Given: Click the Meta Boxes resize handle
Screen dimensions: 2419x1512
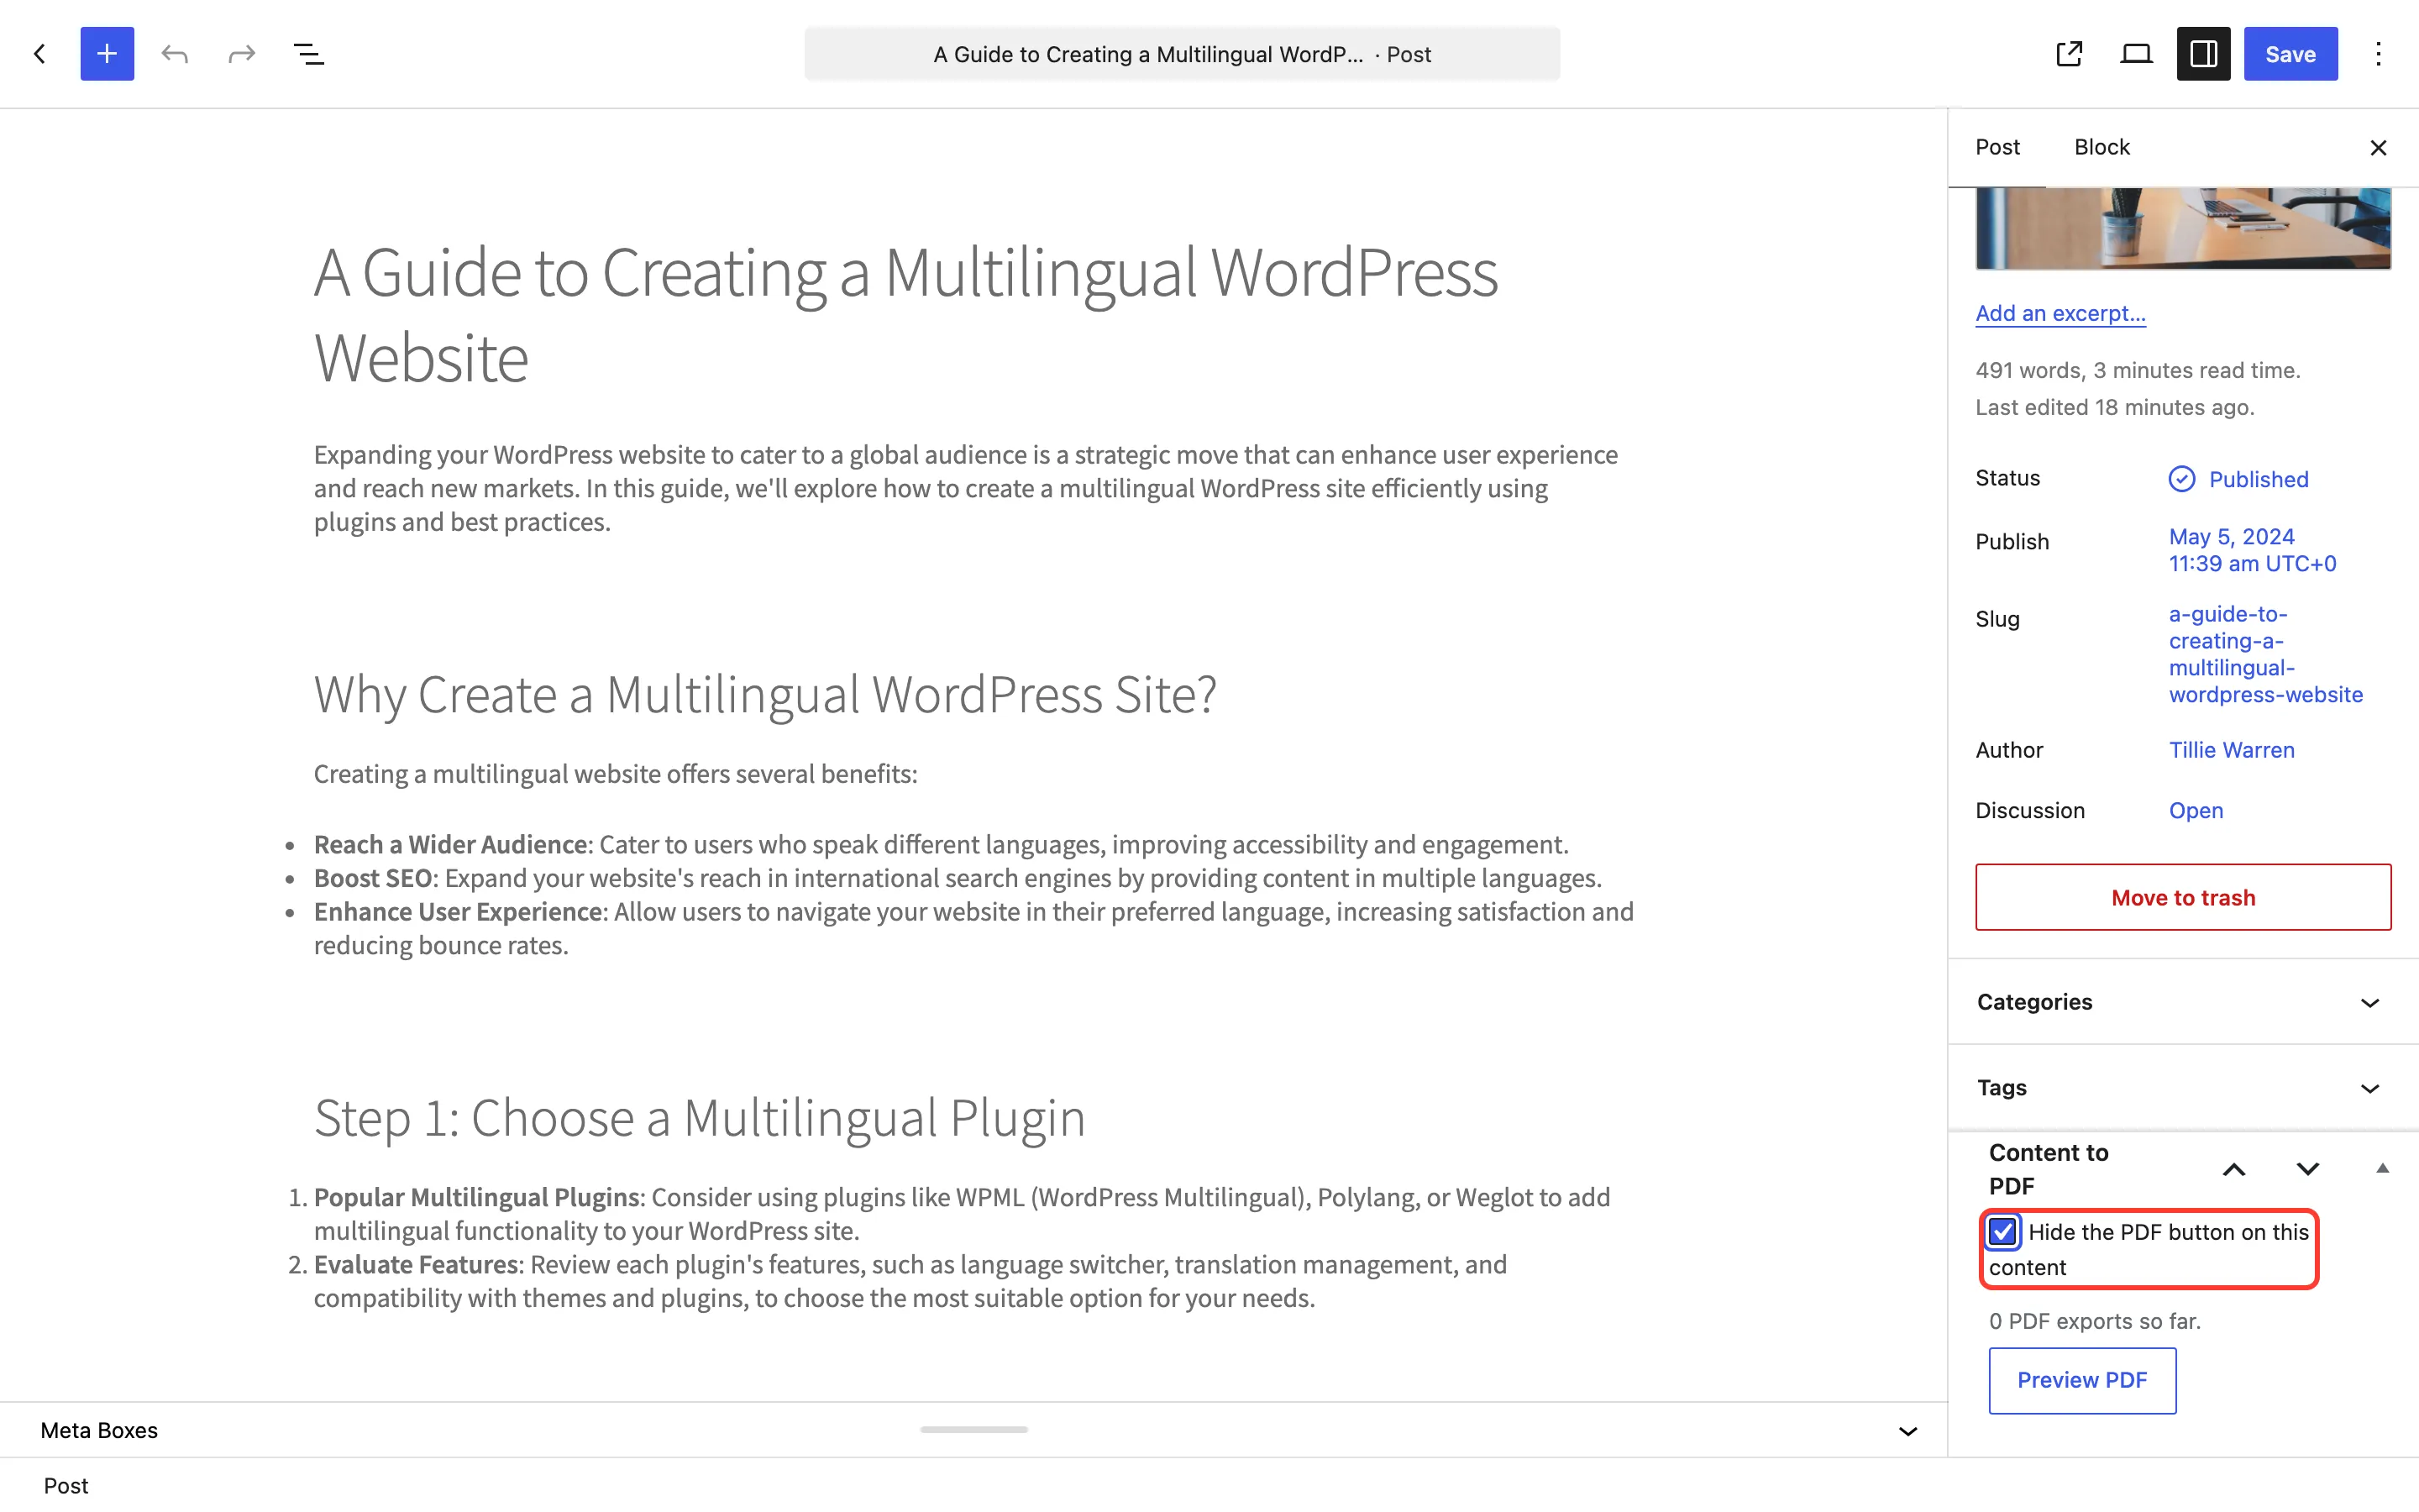Looking at the screenshot, I should pos(973,1429).
